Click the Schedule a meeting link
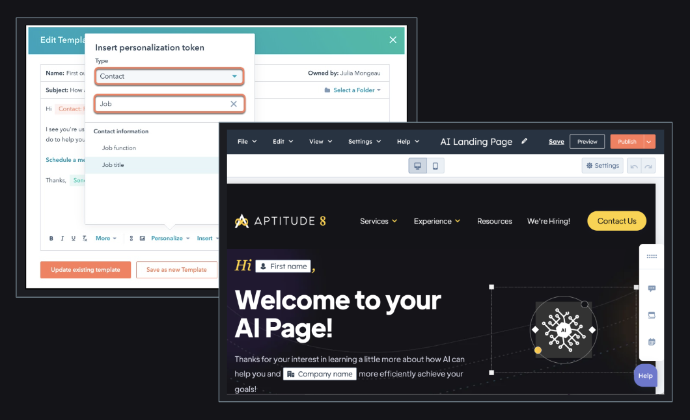This screenshot has width=690, height=420. click(65, 160)
